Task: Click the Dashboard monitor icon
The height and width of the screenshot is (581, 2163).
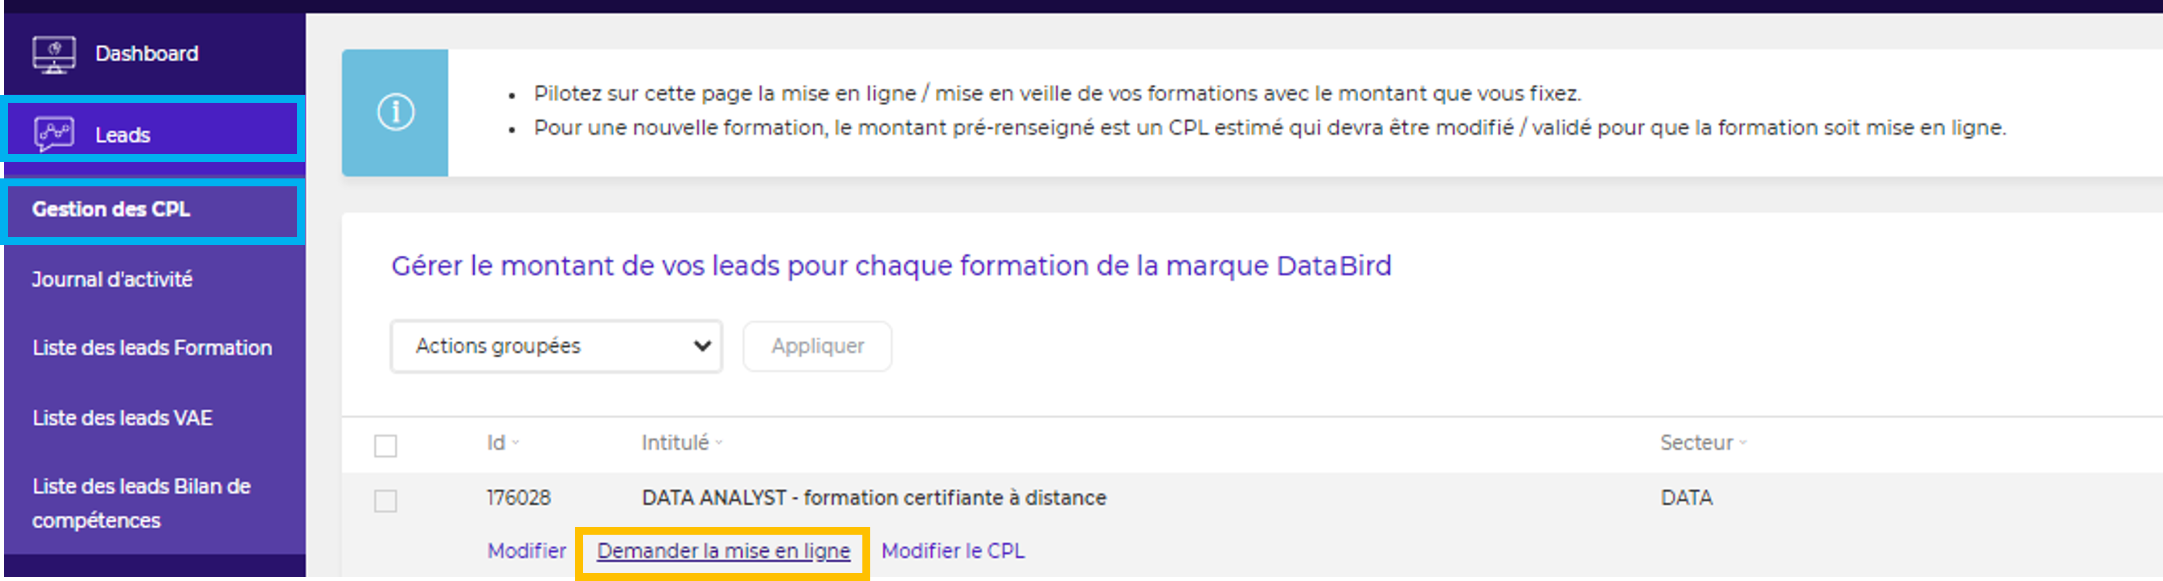Action: coord(55,52)
